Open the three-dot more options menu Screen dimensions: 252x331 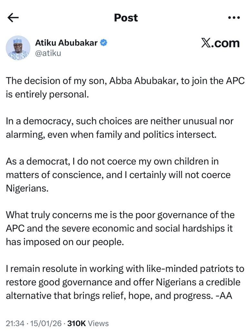(x=234, y=18)
